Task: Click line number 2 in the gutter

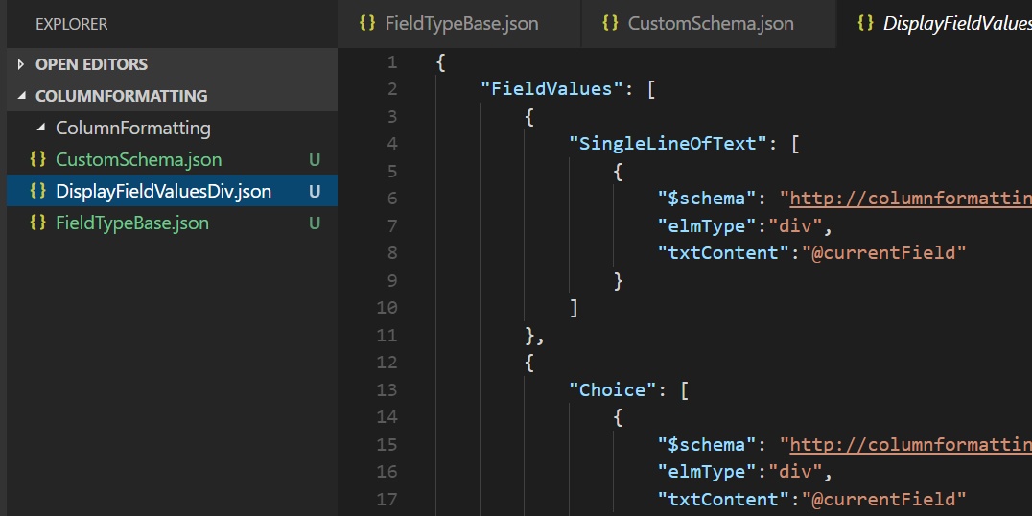Action: coord(392,89)
